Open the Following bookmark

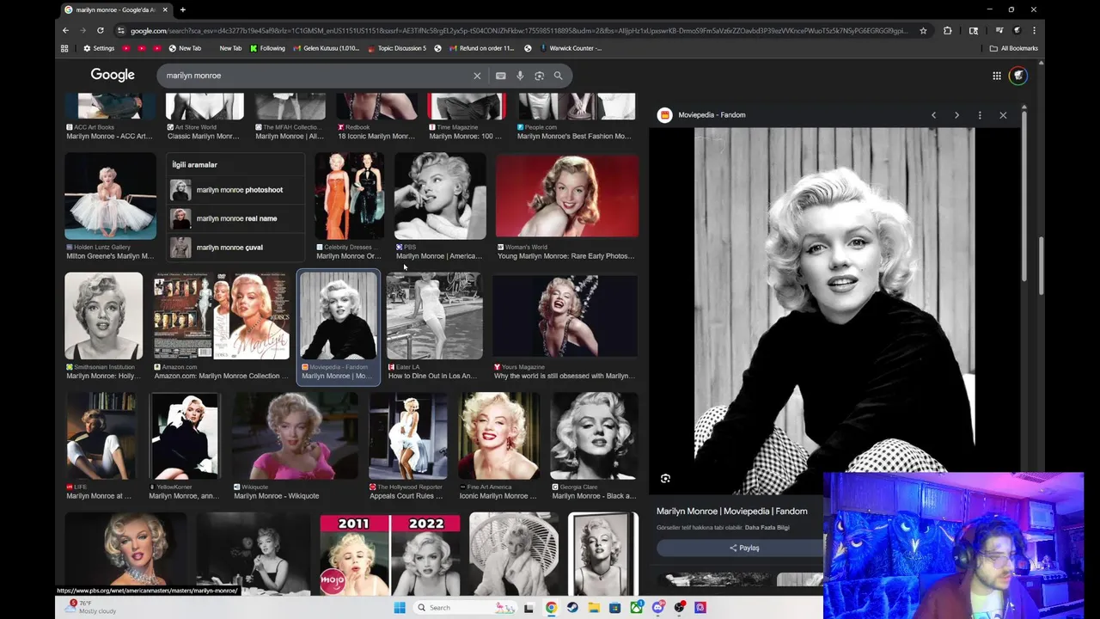pyautogui.click(x=267, y=48)
